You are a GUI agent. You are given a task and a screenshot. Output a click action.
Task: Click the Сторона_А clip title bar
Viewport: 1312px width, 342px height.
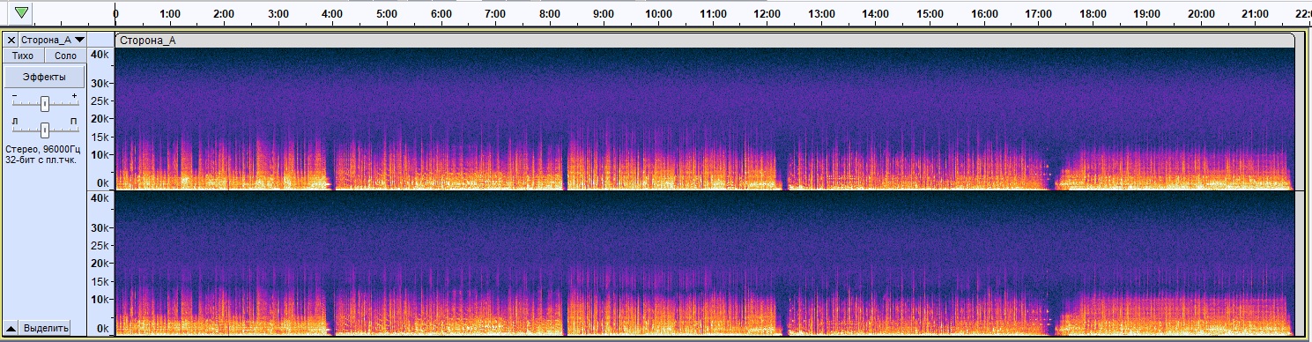[705, 40]
